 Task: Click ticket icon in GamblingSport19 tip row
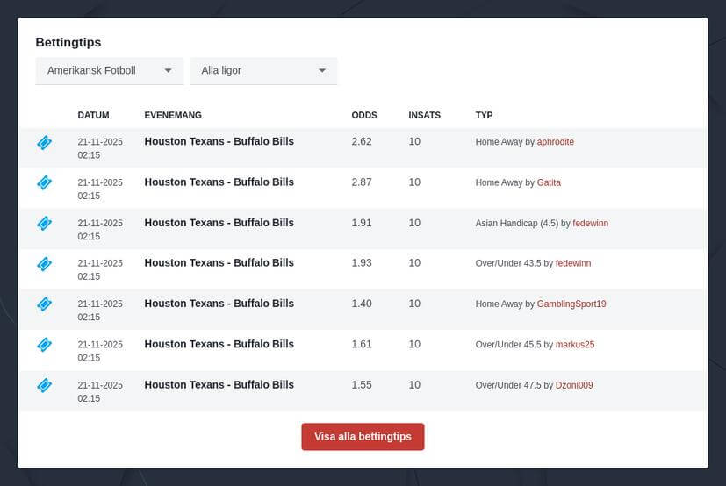tap(44, 304)
